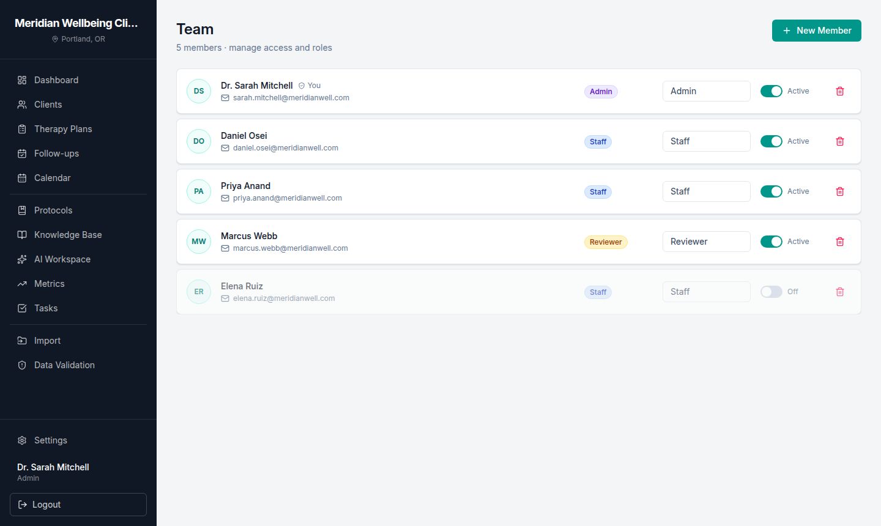Click the New Member button
This screenshot has height=526, width=881.
(817, 31)
